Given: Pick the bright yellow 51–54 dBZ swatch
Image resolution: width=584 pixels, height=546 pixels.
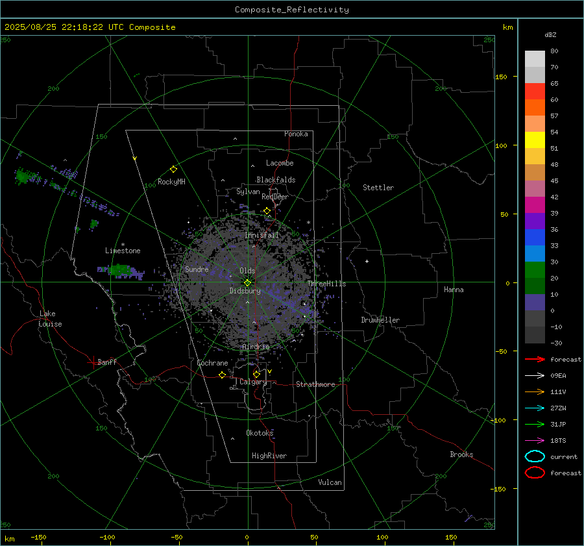Looking at the screenshot, I should 535,140.
